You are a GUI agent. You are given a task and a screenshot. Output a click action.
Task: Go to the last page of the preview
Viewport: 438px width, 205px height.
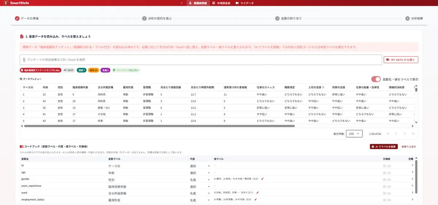[x=413, y=134]
